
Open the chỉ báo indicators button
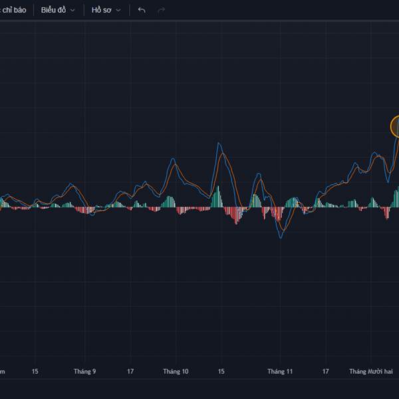point(13,10)
